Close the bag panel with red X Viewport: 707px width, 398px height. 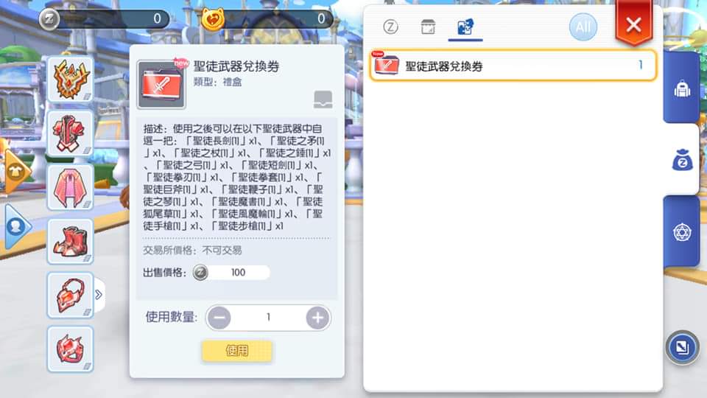tap(633, 24)
